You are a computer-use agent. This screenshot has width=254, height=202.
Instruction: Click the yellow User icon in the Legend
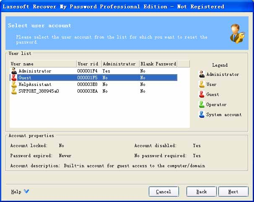tap(202, 84)
